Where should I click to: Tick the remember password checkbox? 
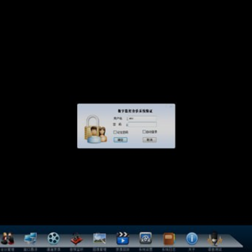115,132
